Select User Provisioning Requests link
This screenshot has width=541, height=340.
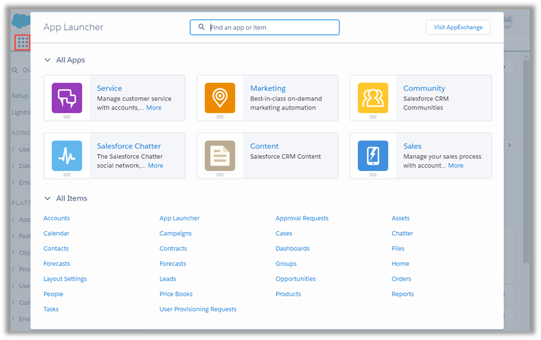[198, 310]
